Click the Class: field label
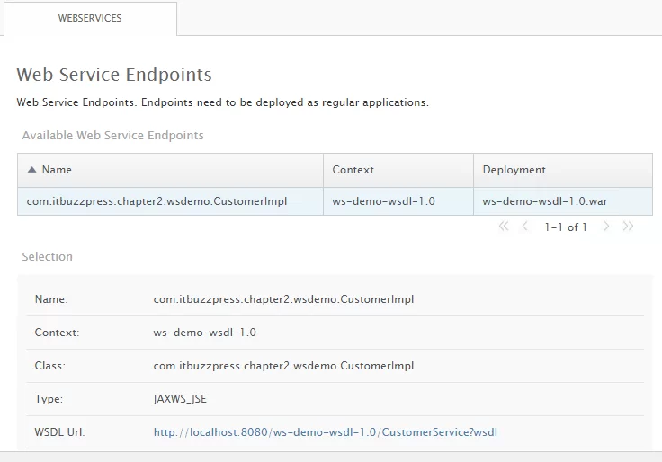 click(49, 366)
